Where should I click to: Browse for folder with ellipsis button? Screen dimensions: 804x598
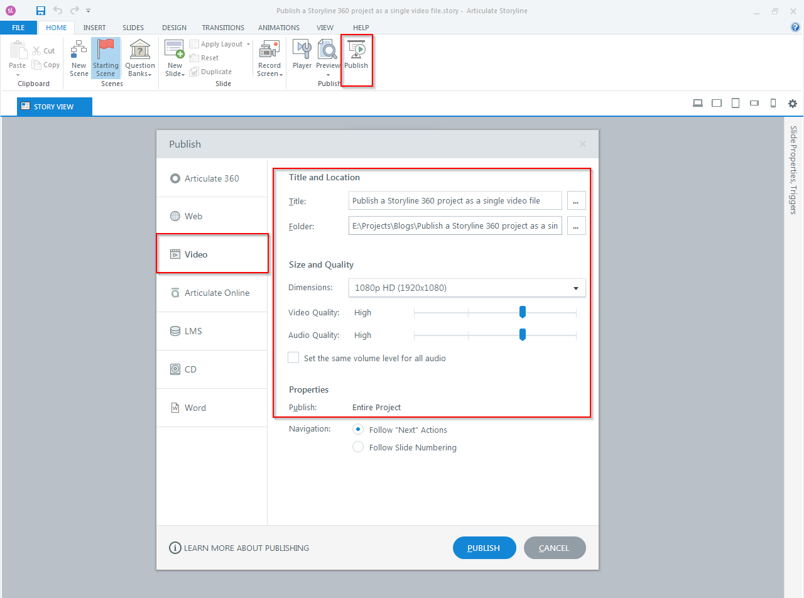click(576, 226)
